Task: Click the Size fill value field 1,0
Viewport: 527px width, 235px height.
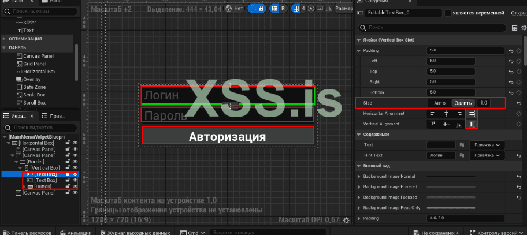Action: point(483,103)
